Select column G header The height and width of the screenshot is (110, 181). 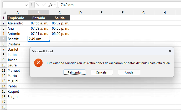[x=143, y=13]
